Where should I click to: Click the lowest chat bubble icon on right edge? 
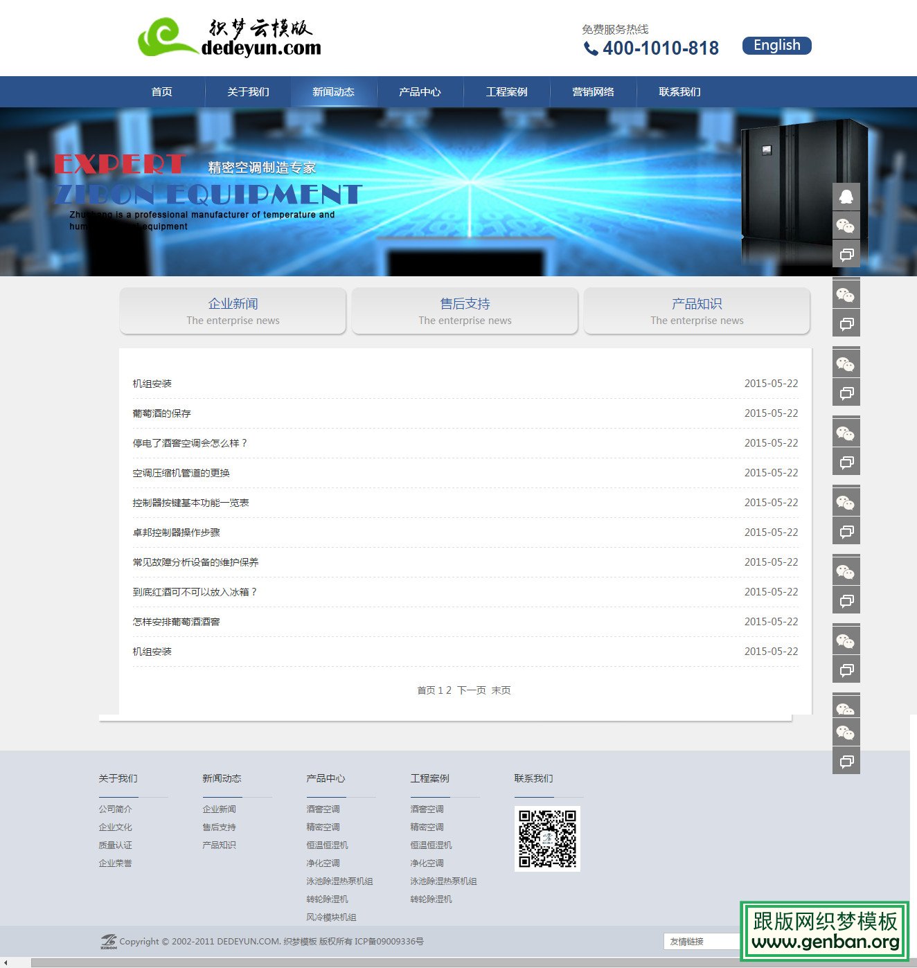(846, 760)
